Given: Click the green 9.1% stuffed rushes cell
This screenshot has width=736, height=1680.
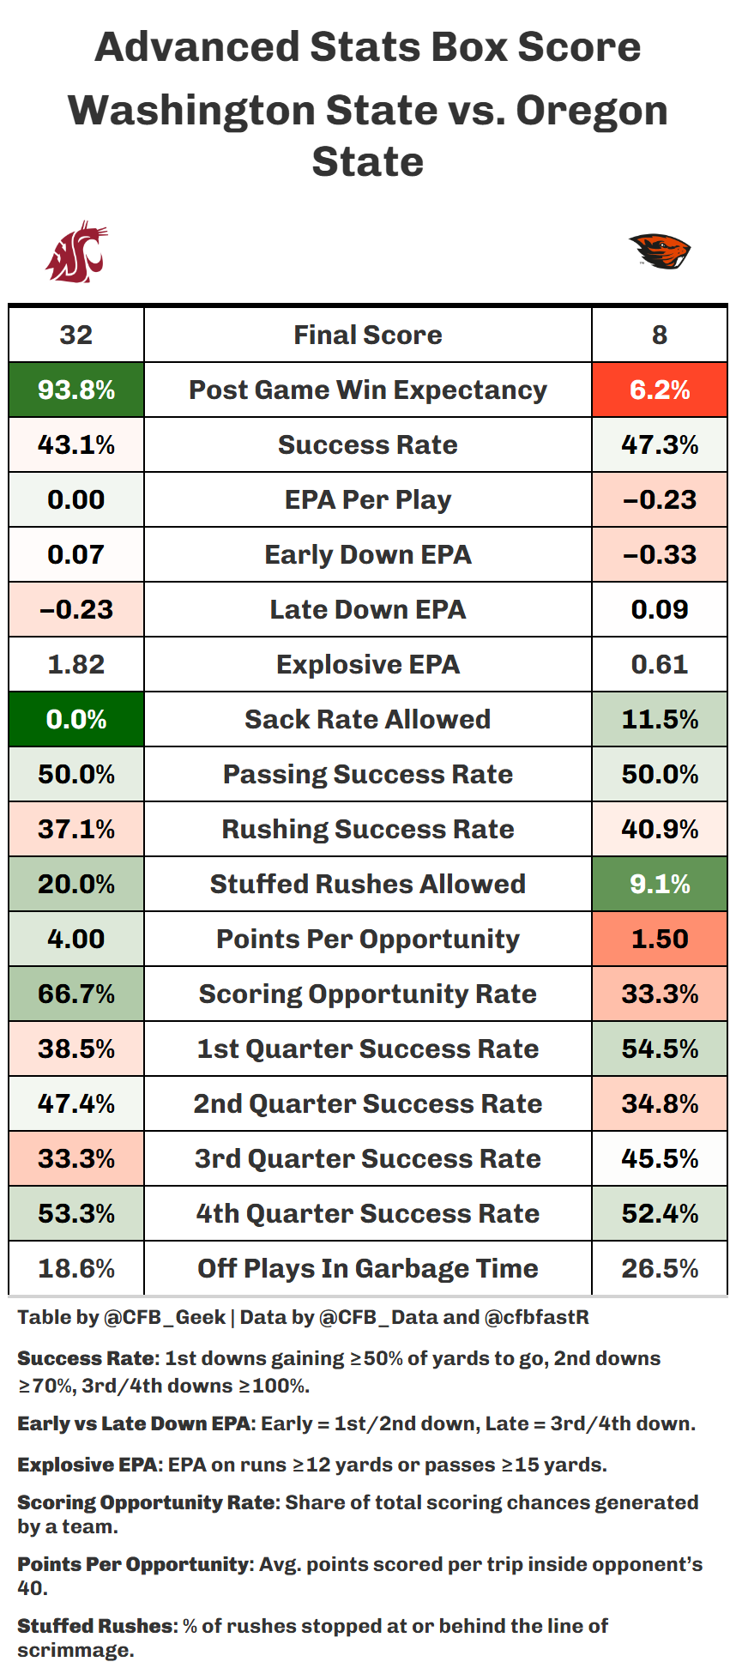Looking at the screenshot, I should coord(659,884).
